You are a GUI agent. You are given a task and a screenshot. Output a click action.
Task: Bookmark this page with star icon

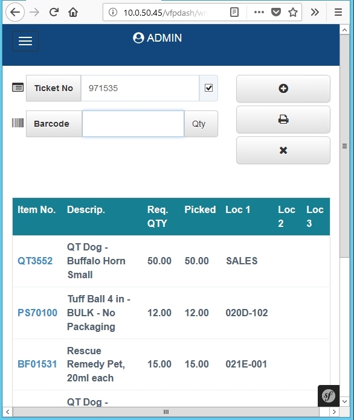tap(293, 12)
